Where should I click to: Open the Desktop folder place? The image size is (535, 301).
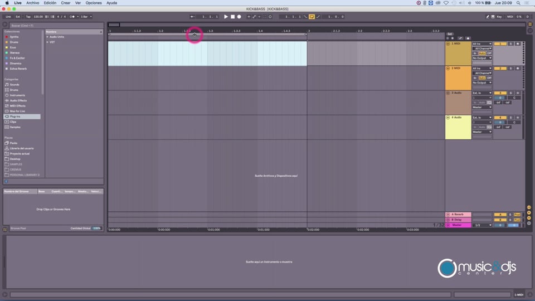point(15,159)
